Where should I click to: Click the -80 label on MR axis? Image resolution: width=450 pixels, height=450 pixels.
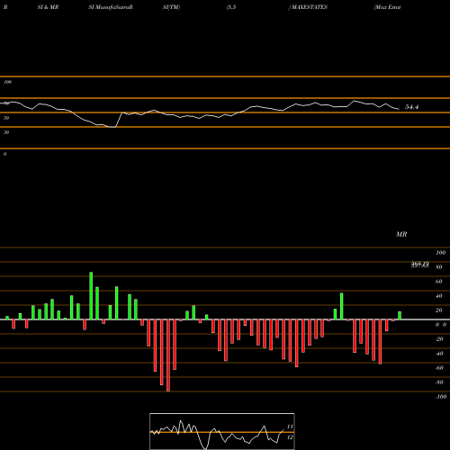pos(439,382)
